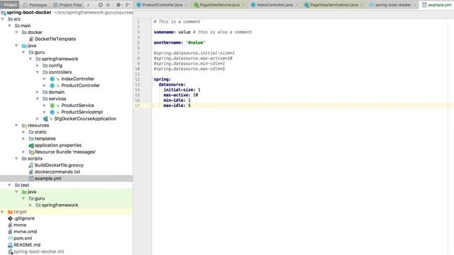The image size is (454, 255).
Task: Show more project views chevron
Action: coord(88,5)
